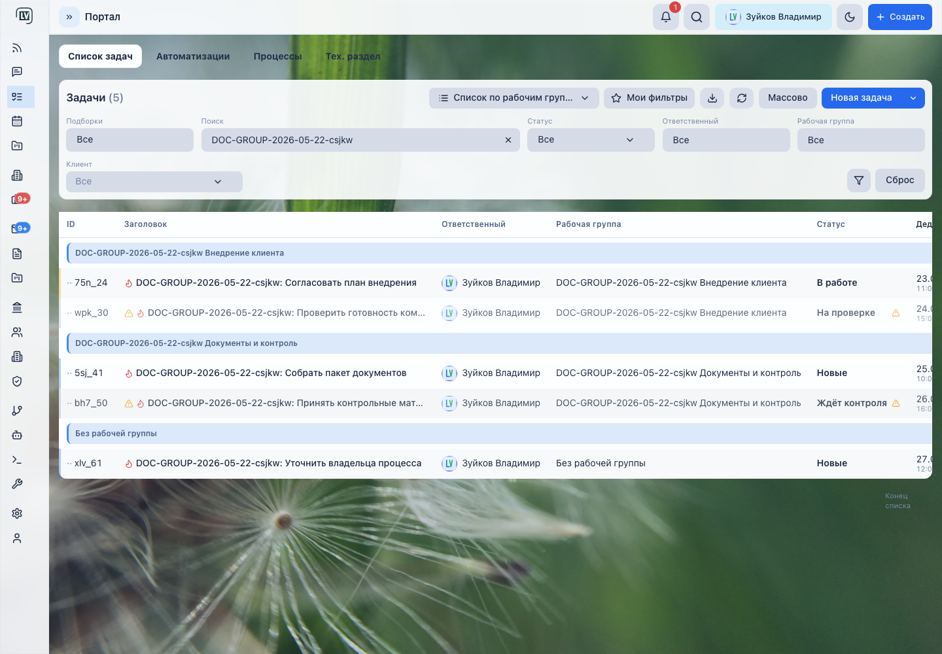Expand the Новая задача dropdown arrow
The image size is (942, 654).
(x=913, y=98)
